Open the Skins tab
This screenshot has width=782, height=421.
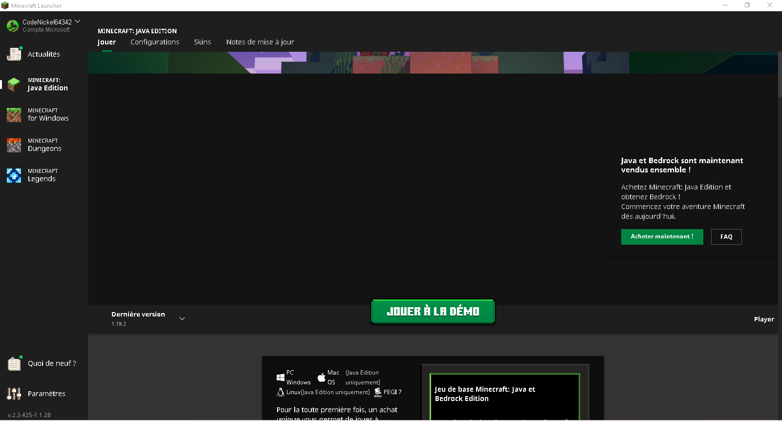202,42
